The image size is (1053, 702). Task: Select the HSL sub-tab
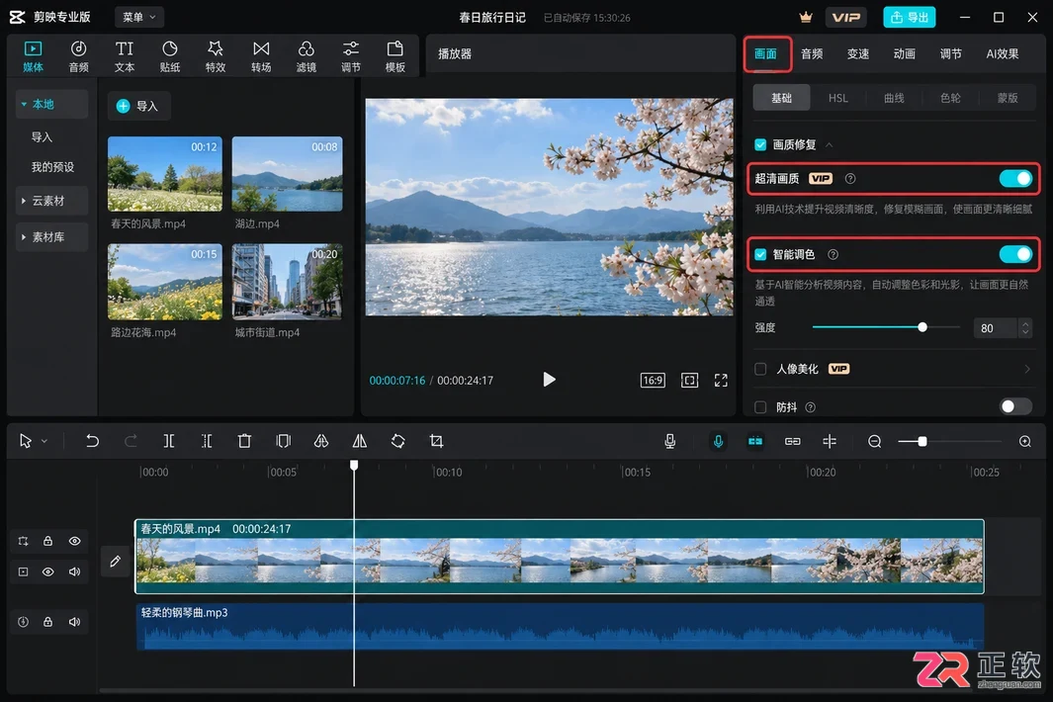[x=837, y=98]
